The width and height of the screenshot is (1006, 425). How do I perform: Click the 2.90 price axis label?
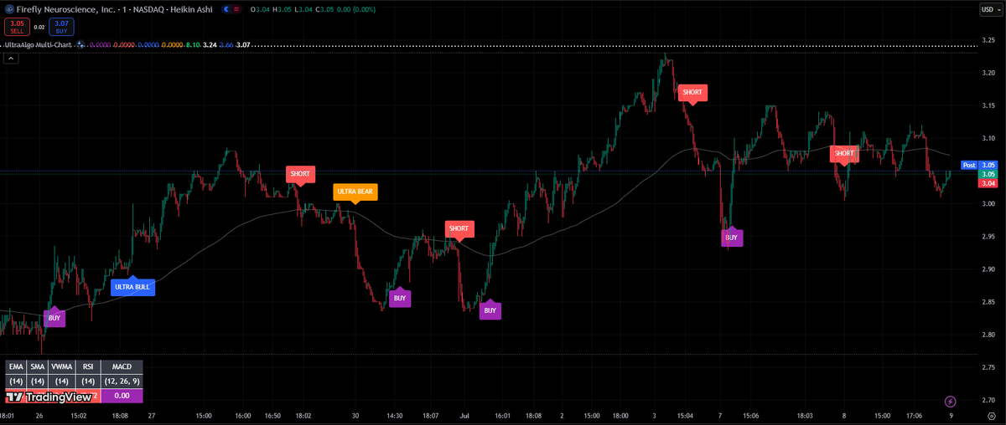[x=989, y=269]
